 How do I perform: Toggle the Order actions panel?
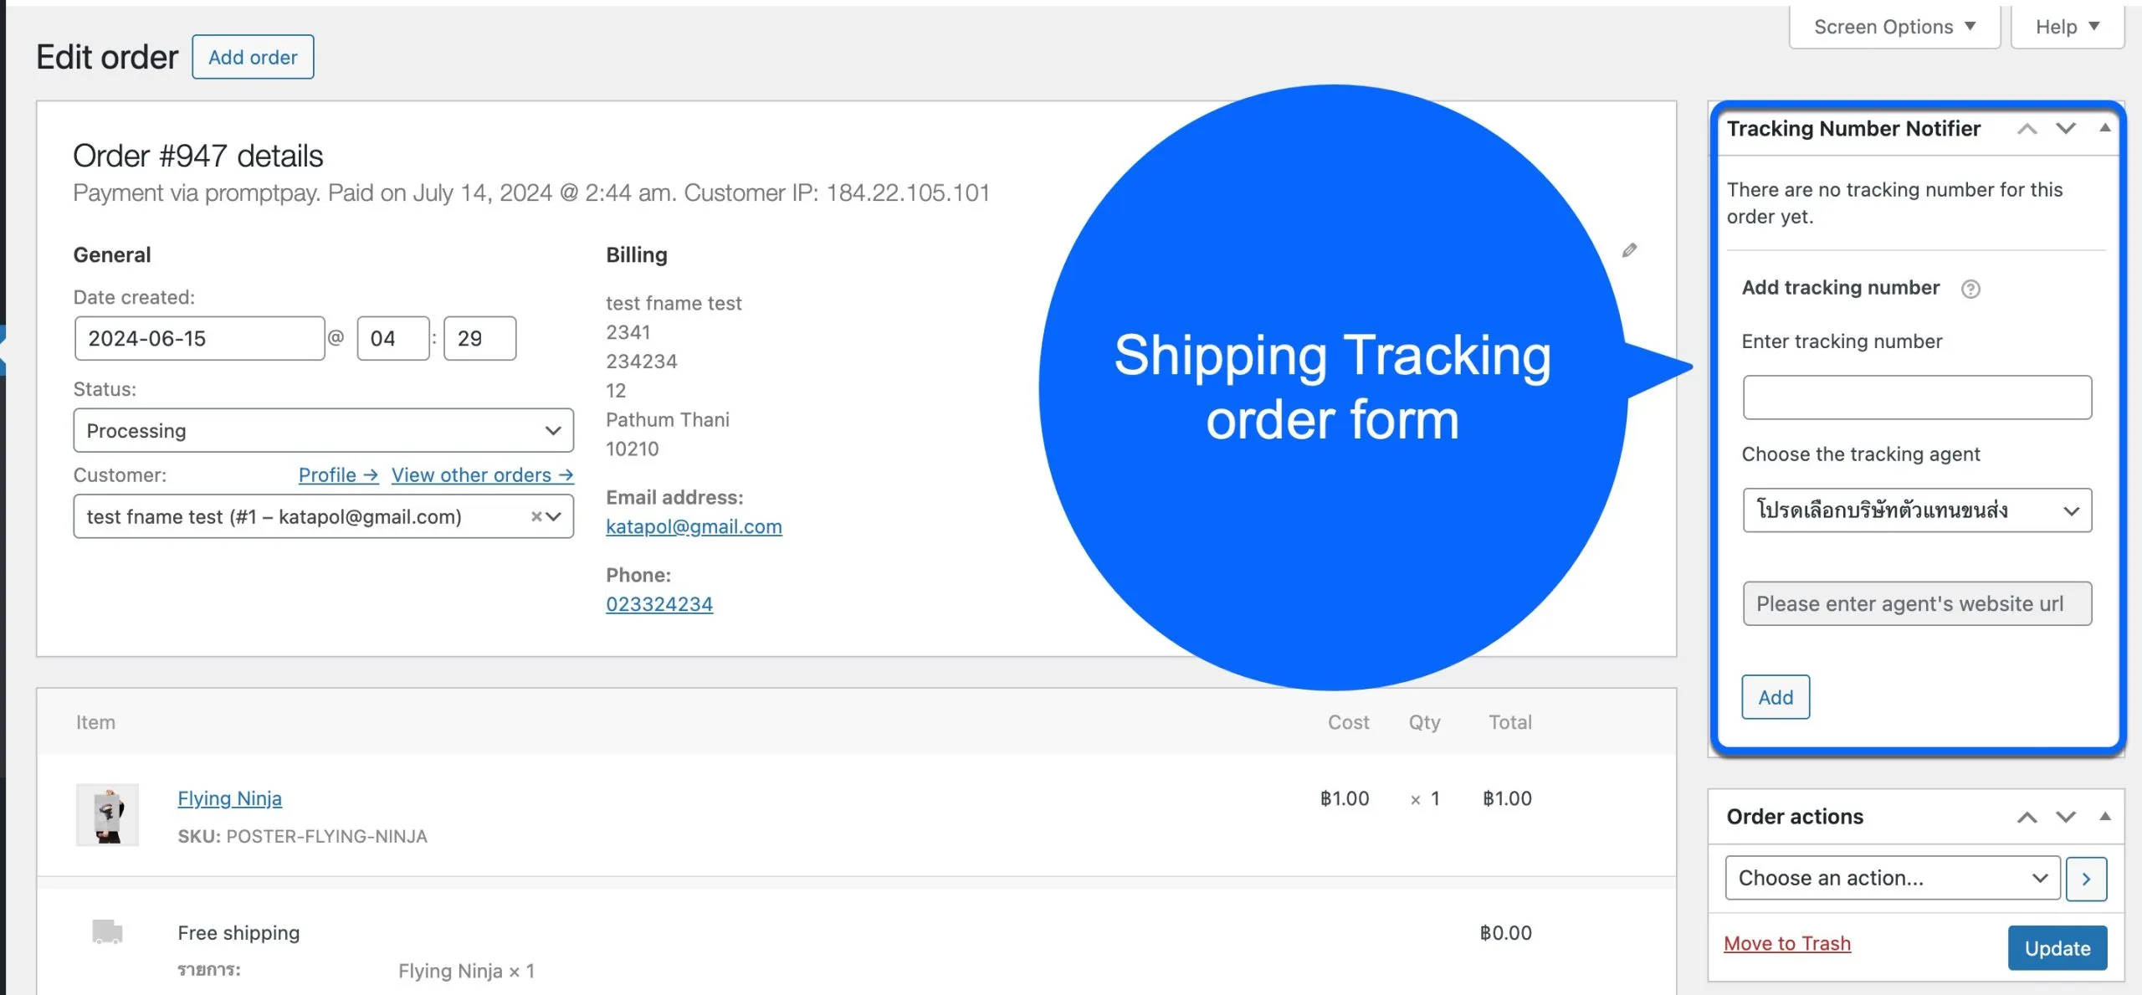(2104, 816)
